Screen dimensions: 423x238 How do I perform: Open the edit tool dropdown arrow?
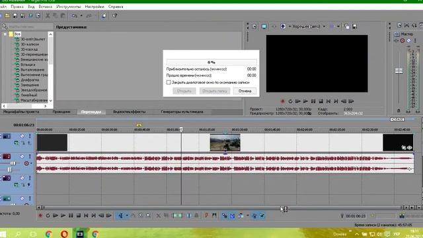(127, 216)
